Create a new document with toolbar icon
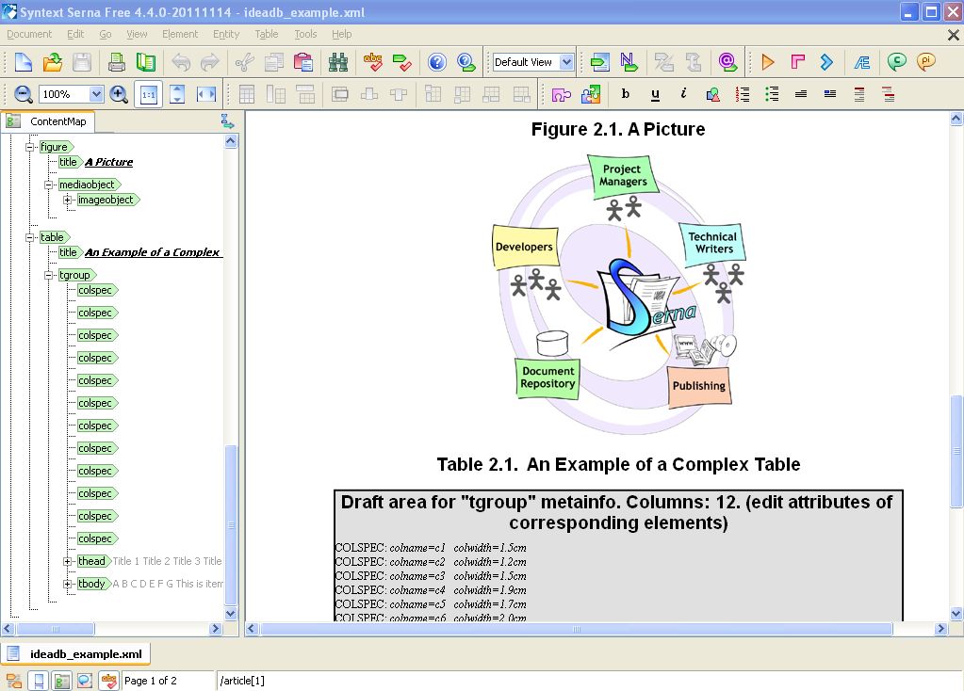This screenshot has width=964, height=691. coord(24,62)
